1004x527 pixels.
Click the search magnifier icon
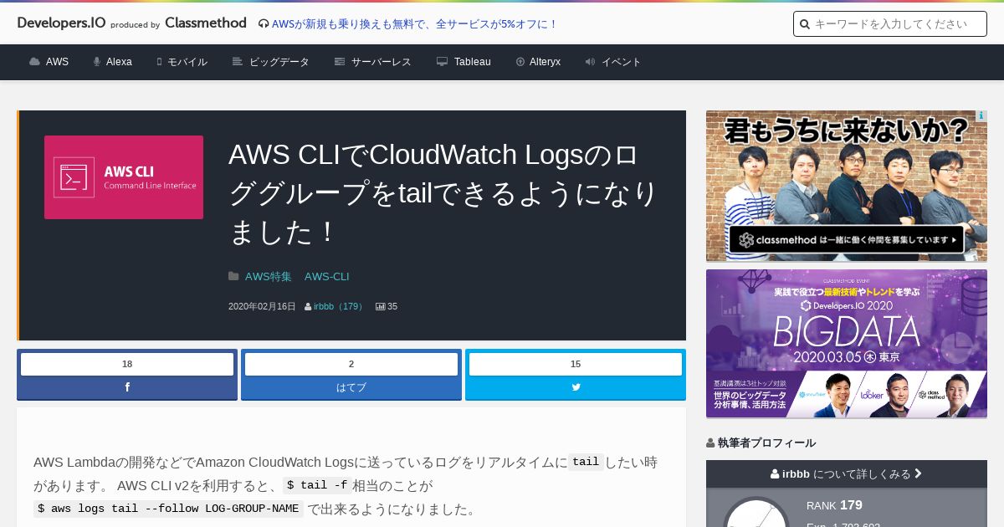pos(805,24)
